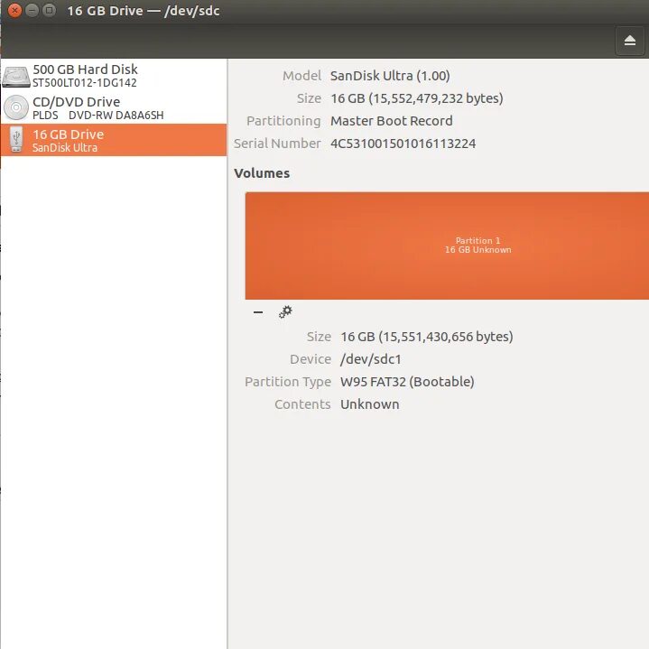Select the 500 GB Hard Disk entry

pyautogui.click(x=114, y=75)
